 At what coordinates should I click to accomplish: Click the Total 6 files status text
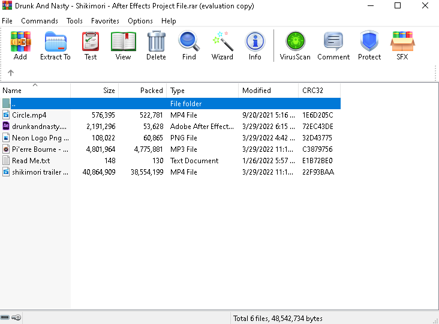[278, 319]
